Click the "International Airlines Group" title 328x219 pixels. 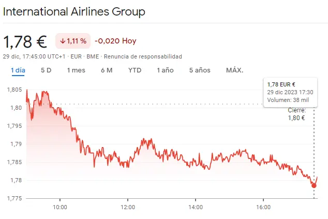click(x=74, y=11)
